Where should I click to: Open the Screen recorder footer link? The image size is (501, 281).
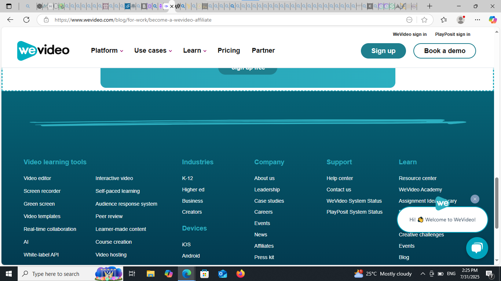42,191
